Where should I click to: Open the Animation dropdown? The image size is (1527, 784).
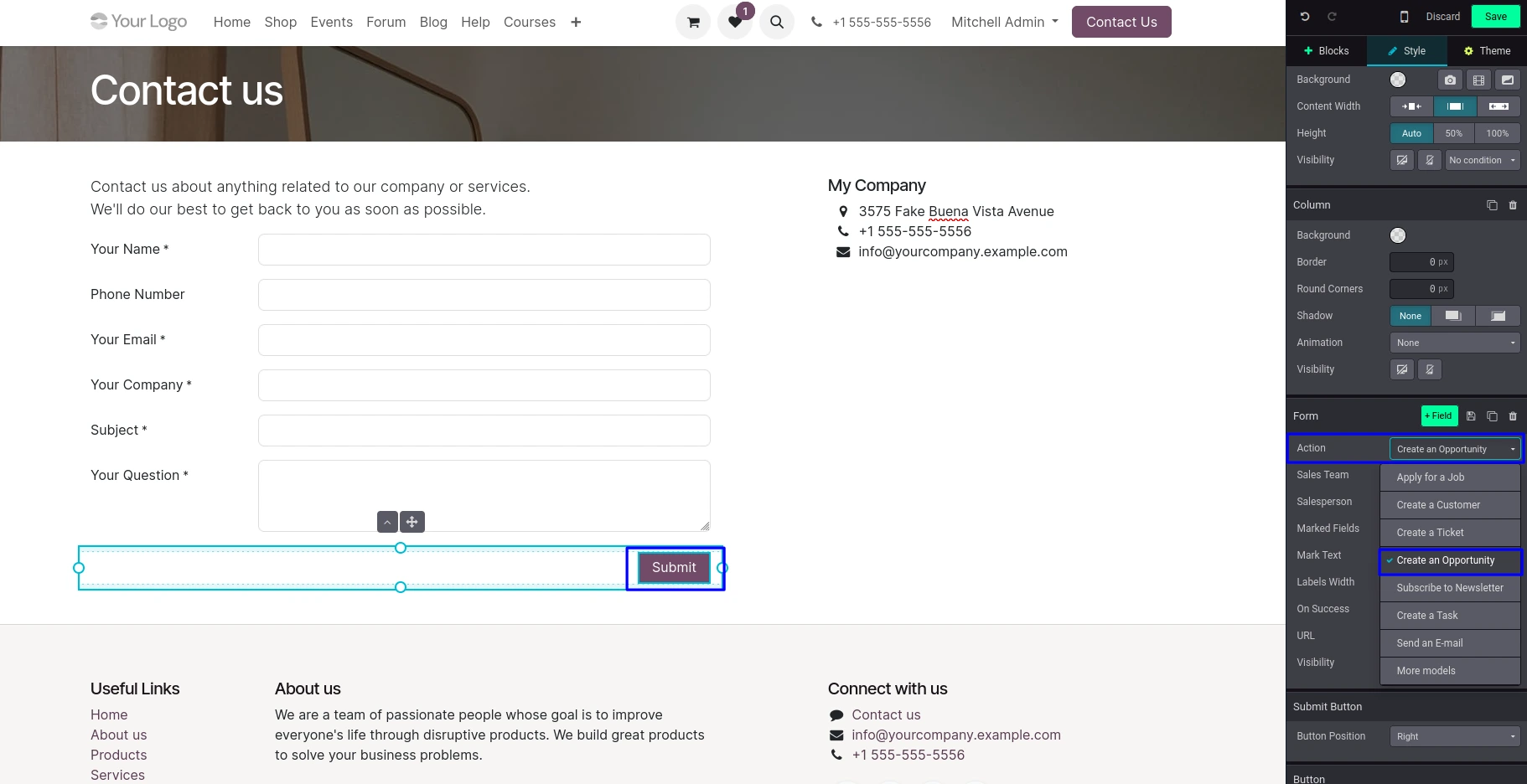(1455, 343)
